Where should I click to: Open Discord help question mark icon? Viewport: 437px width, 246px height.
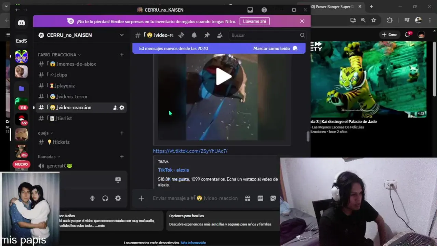264,10
